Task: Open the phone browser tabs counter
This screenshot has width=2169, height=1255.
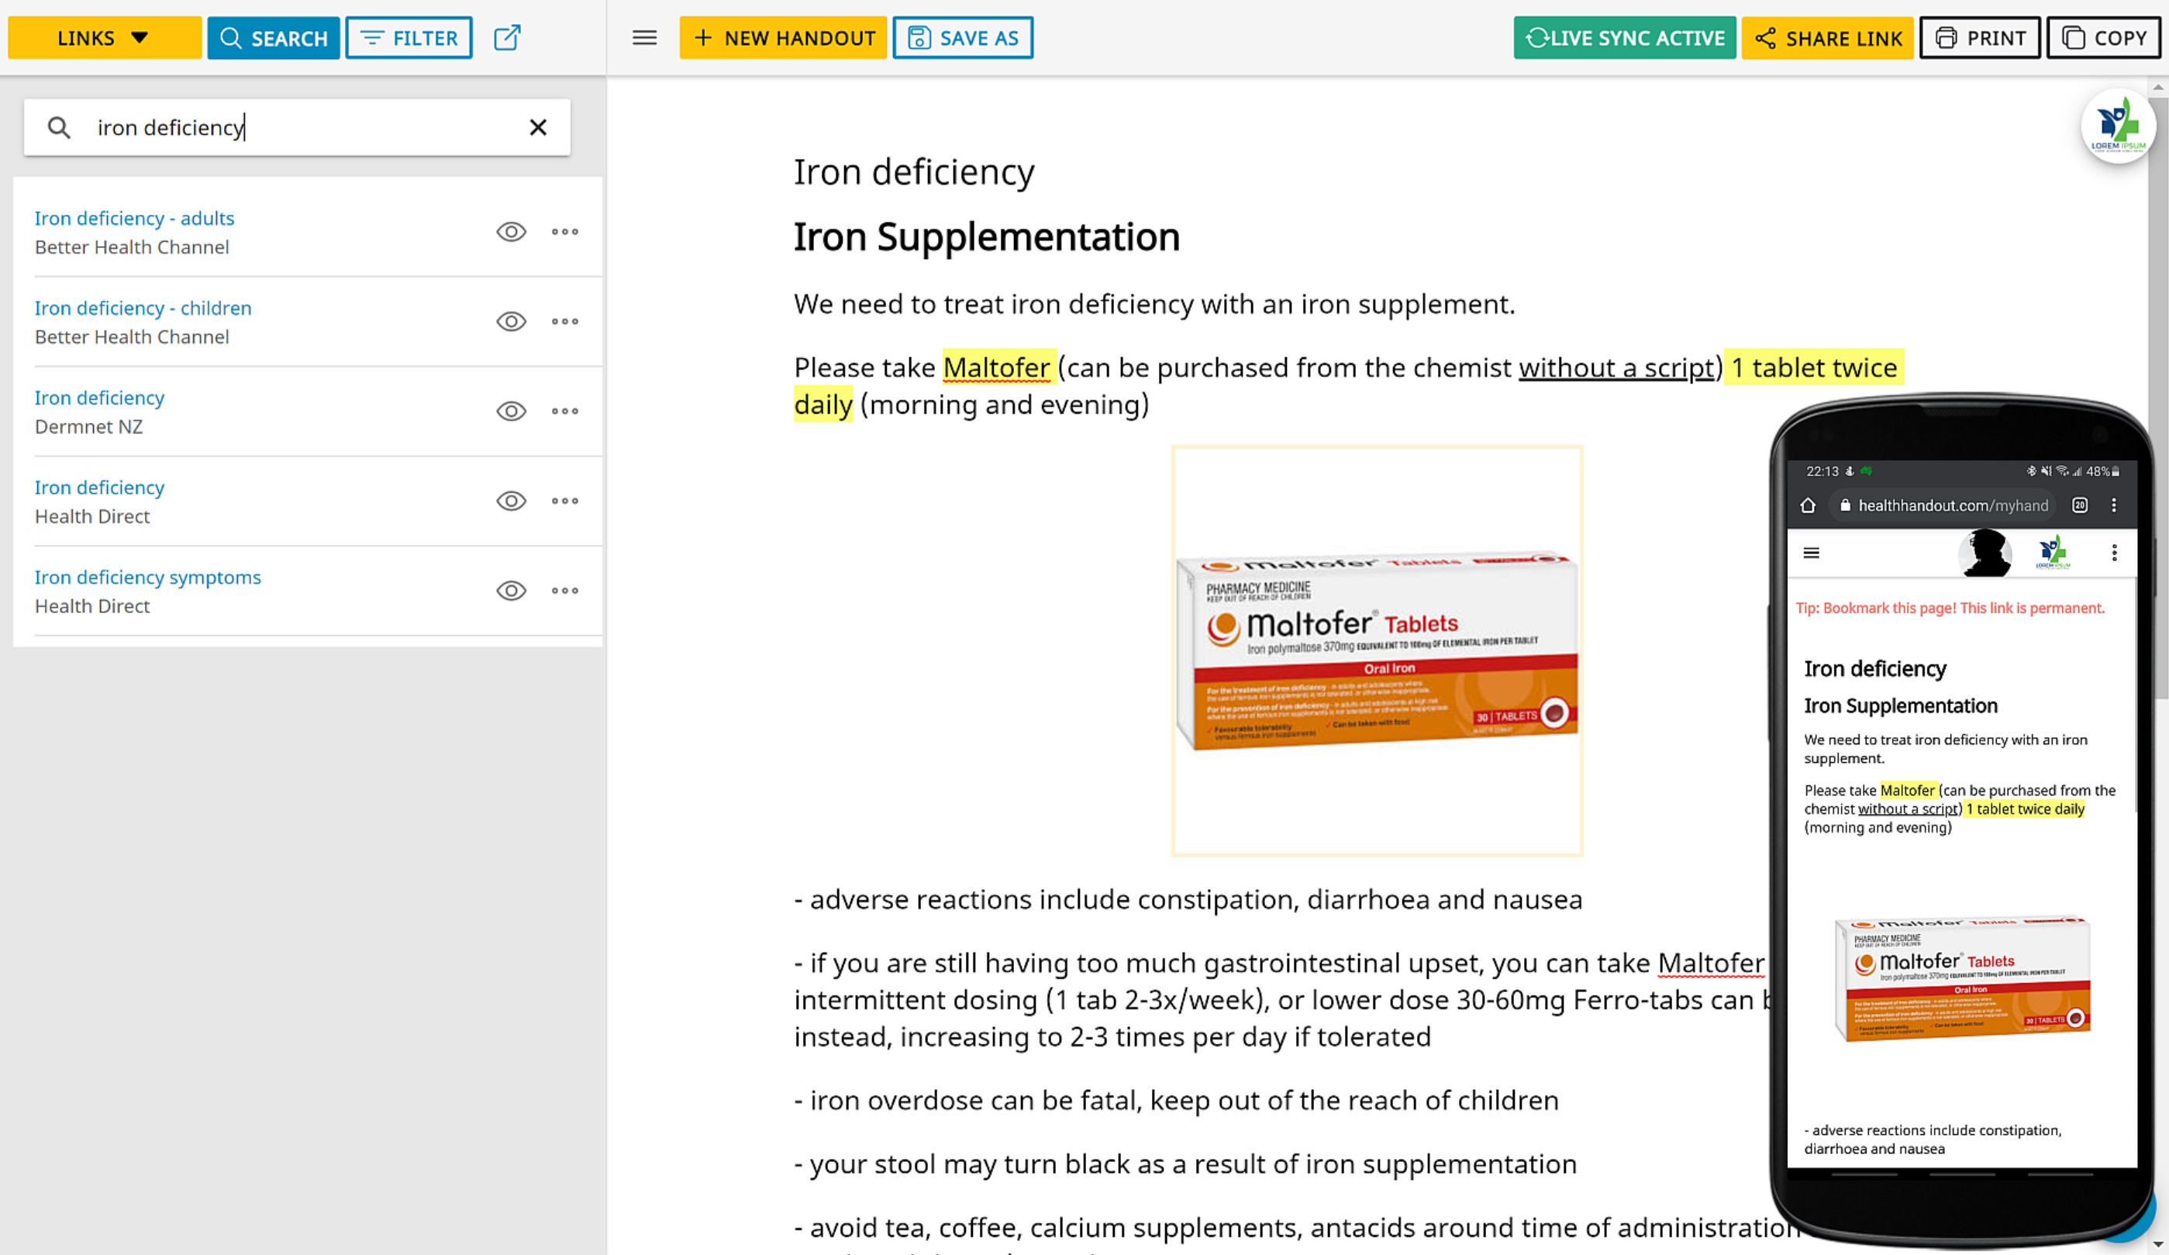Action: pos(2080,505)
